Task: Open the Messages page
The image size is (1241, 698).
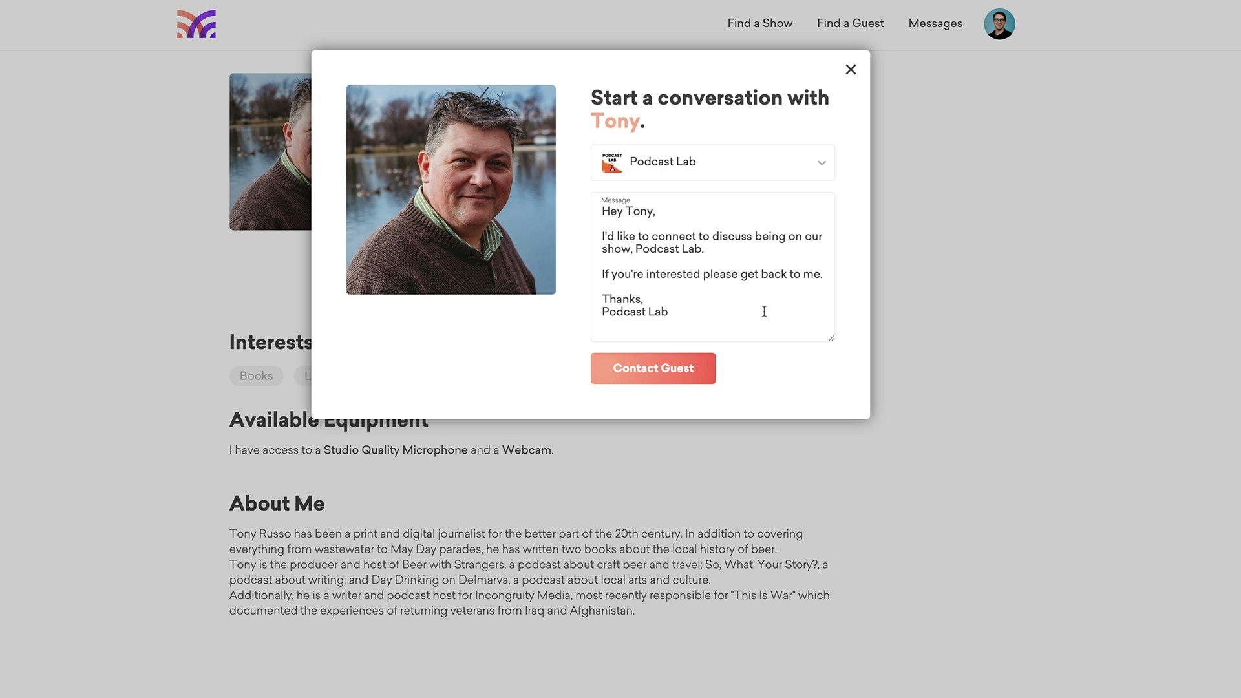Action: [935, 23]
